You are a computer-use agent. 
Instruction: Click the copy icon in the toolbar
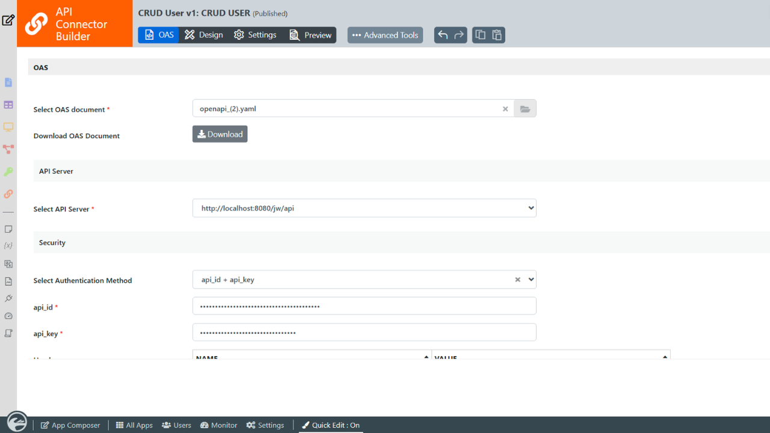click(x=480, y=35)
